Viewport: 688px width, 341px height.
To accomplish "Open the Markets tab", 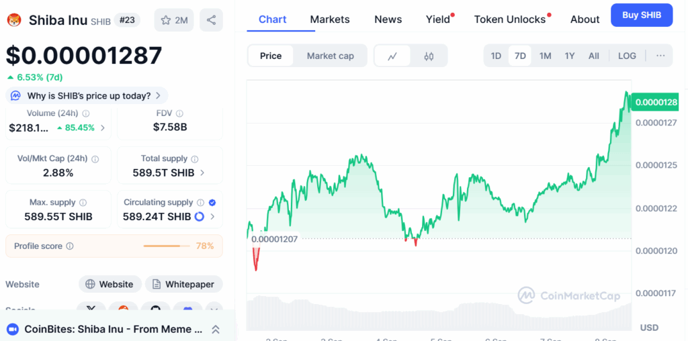I will click(330, 19).
